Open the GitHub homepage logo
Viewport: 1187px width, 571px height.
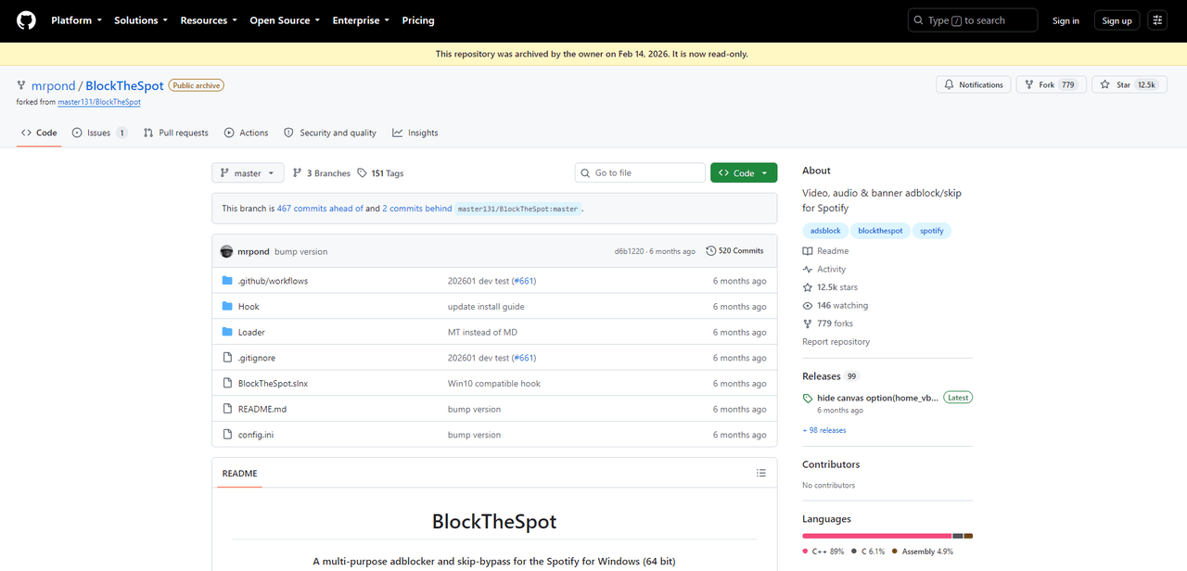point(26,20)
